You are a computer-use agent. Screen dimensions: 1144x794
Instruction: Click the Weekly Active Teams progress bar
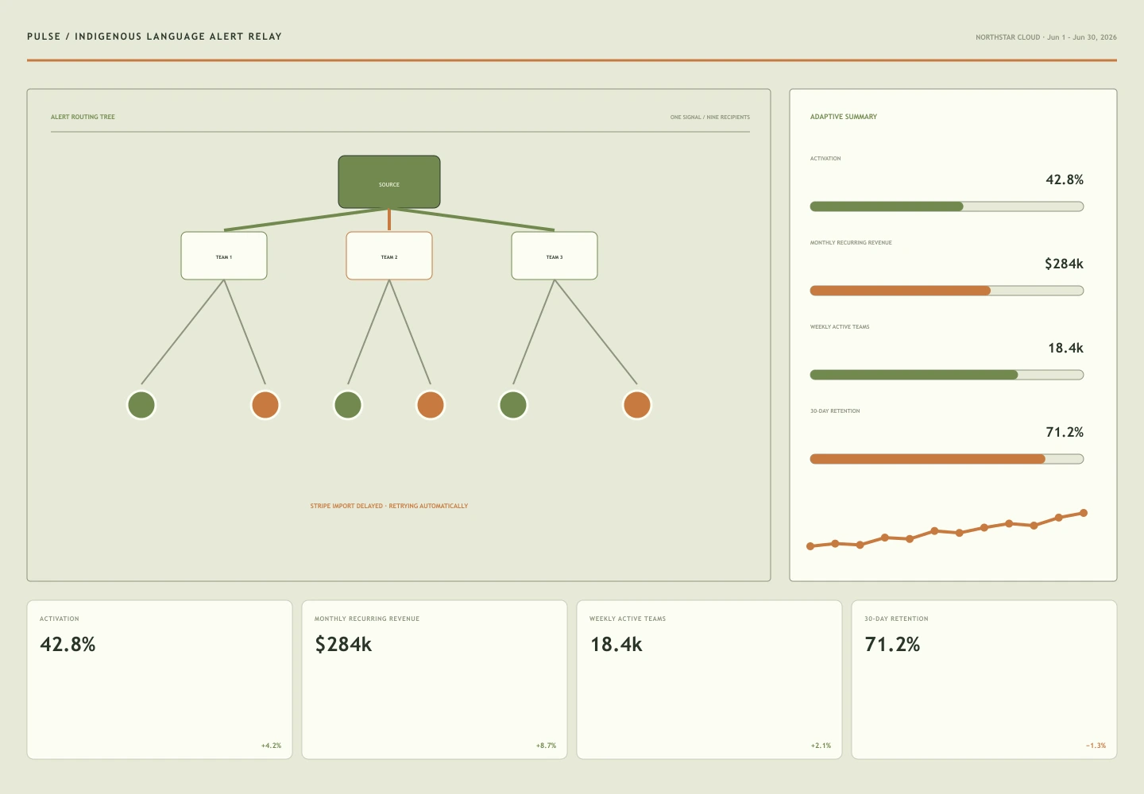coord(947,375)
